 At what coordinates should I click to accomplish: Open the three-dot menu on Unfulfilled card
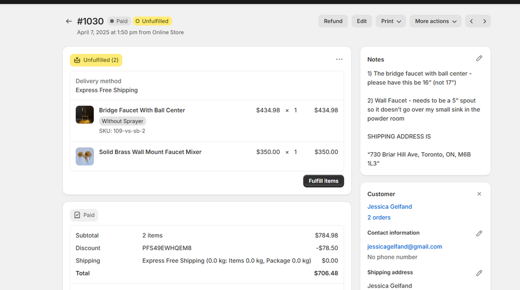click(339, 59)
